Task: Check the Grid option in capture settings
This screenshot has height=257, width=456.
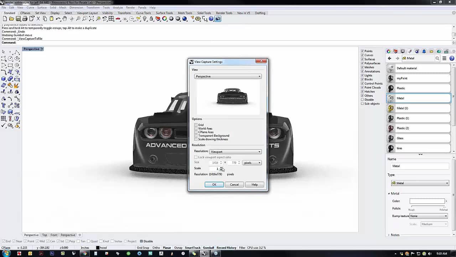Action: point(196,125)
